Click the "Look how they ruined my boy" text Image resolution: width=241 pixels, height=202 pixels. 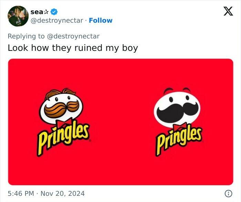coord(73,48)
